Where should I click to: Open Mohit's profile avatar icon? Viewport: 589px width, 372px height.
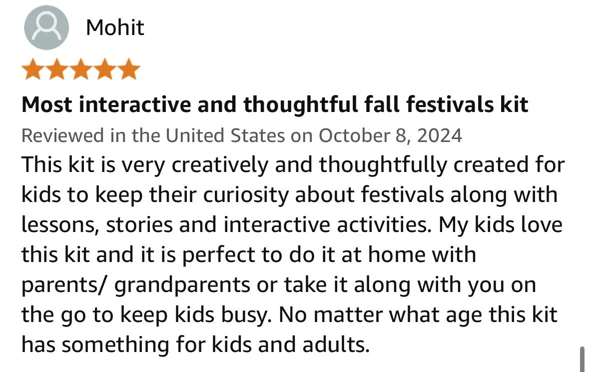pos(46,27)
